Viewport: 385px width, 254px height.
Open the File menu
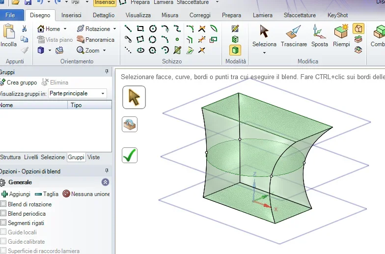[x=10, y=15]
